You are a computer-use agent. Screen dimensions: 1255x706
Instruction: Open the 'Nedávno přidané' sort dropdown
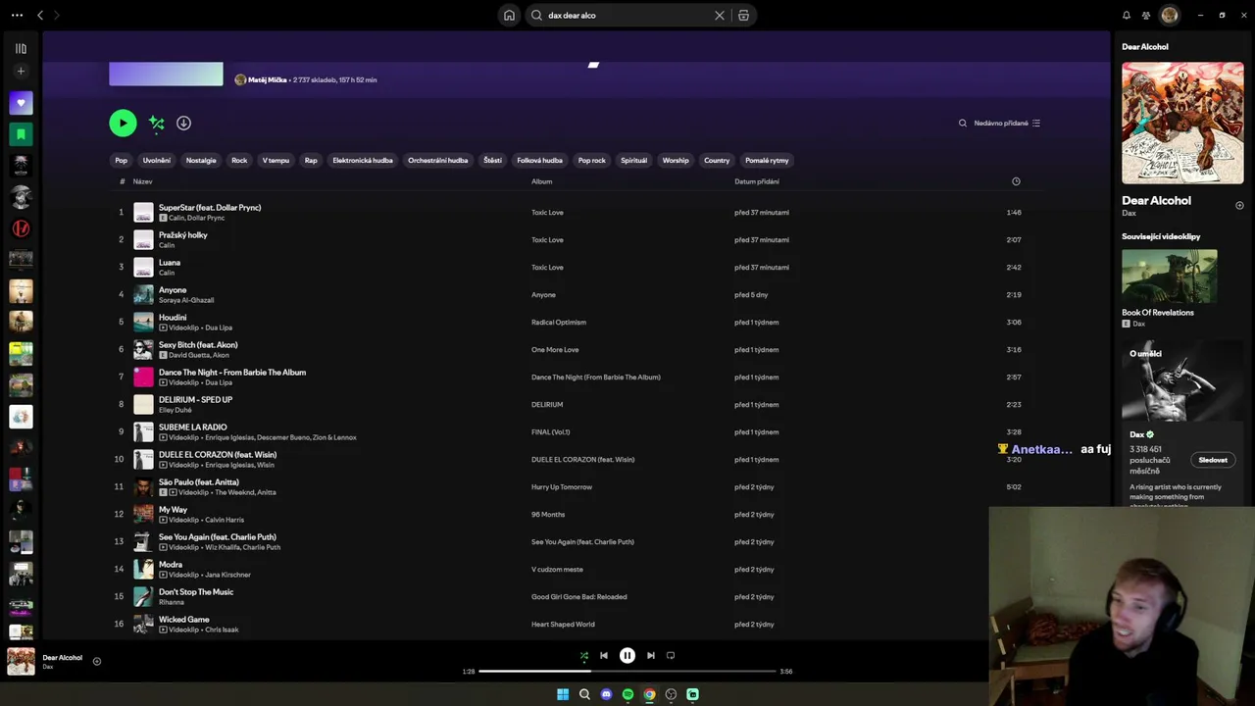[1007, 123]
